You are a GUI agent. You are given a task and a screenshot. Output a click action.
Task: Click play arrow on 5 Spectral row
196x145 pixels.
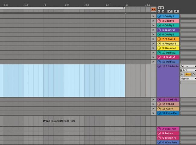click(153, 30)
